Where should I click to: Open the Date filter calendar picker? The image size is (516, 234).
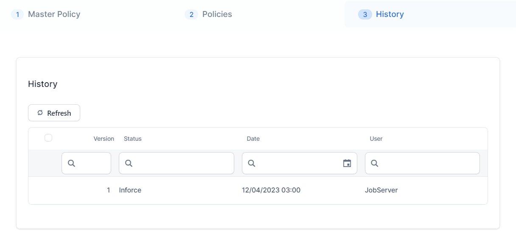(x=347, y=163)
